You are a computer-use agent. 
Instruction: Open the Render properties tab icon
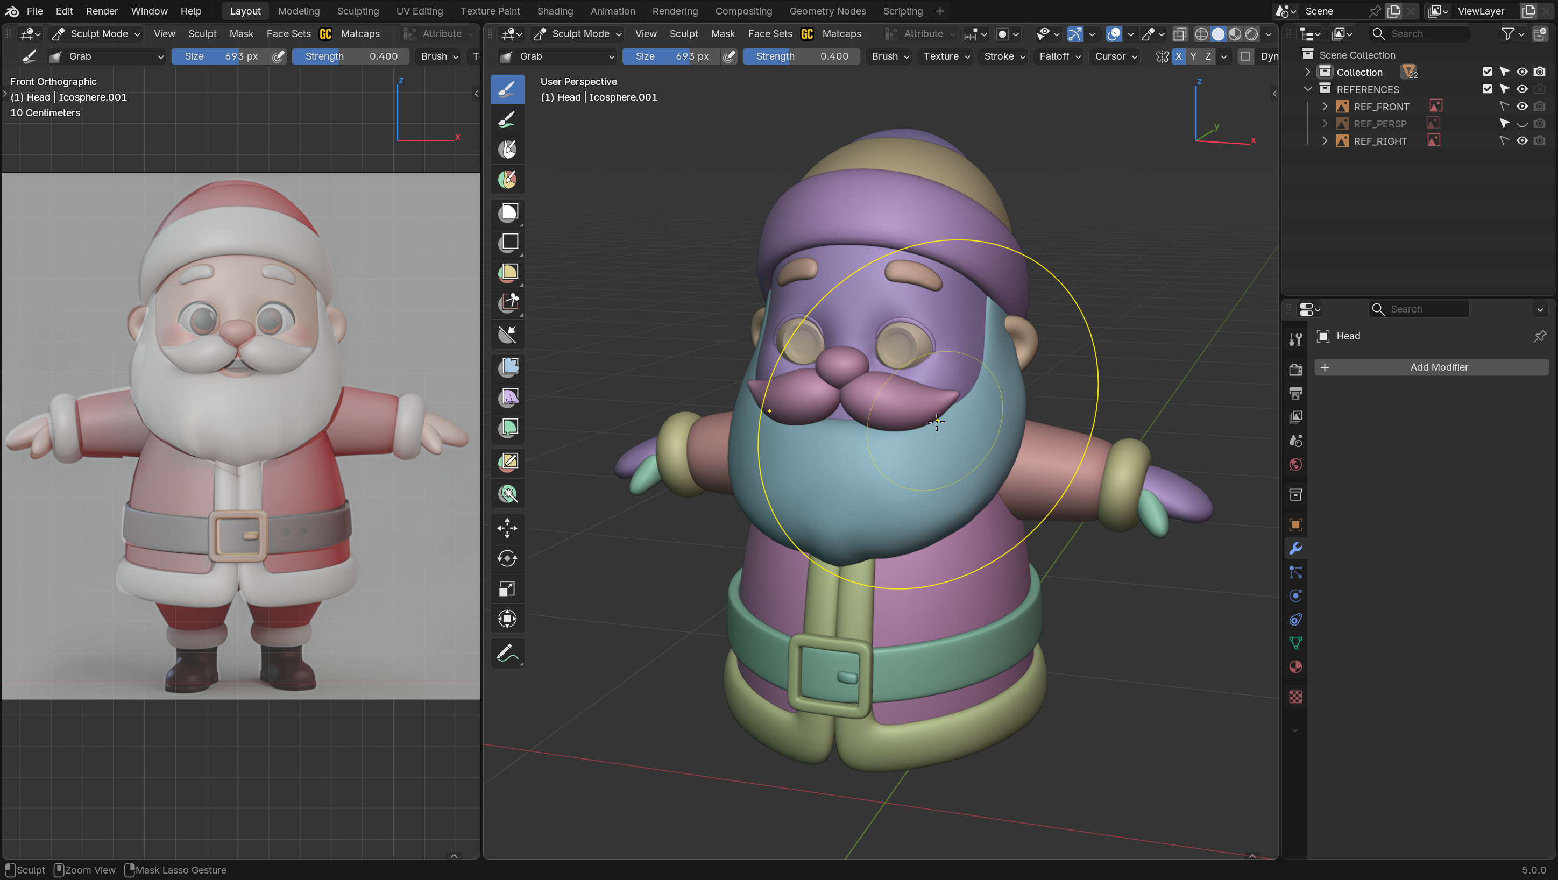[1295, 370]
